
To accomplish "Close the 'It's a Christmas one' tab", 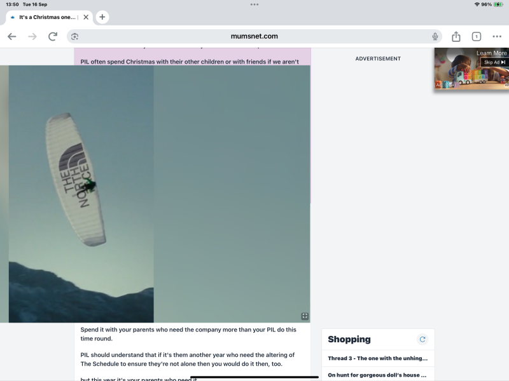I will coord(86,17).
